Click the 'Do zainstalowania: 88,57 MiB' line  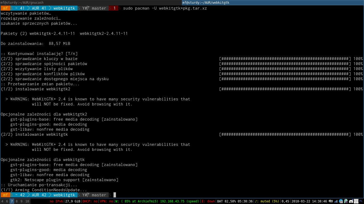(x=35, y=44)
